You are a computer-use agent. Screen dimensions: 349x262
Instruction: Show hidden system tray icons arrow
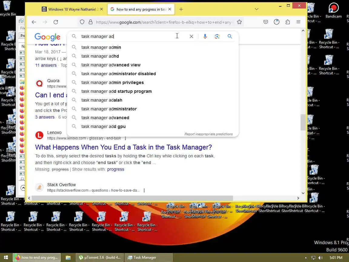[x=306, y=258]
